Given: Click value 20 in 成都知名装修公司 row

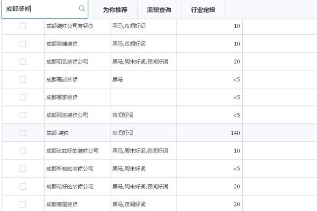Looking at the screenshot, I should 237,61.
